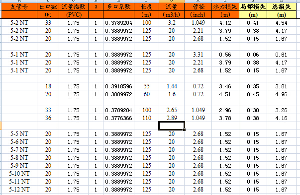300x195 pixels.
Task: Click the 出口数 column header
Action: 48,7
